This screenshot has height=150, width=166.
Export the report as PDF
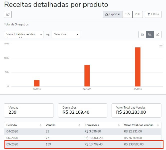click(x=137, y=14)
